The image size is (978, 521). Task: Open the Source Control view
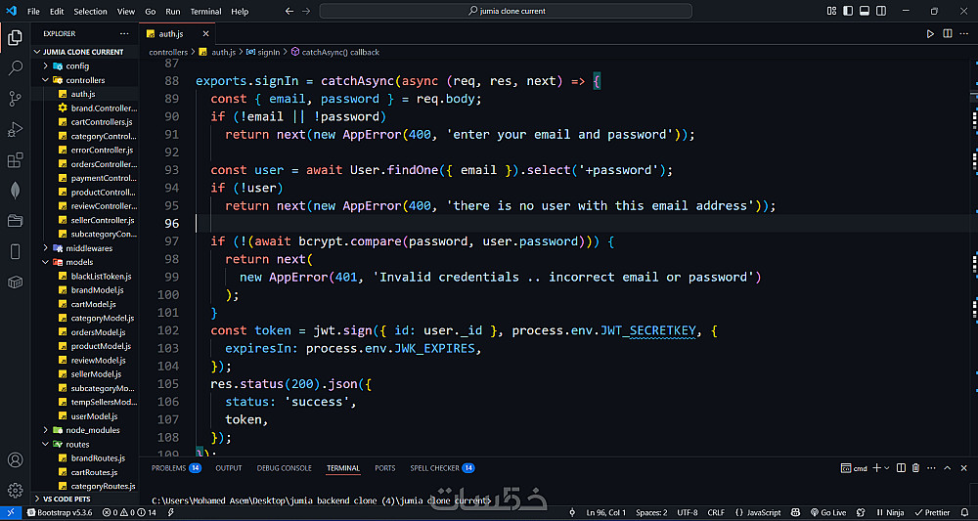tap(15, 99)
